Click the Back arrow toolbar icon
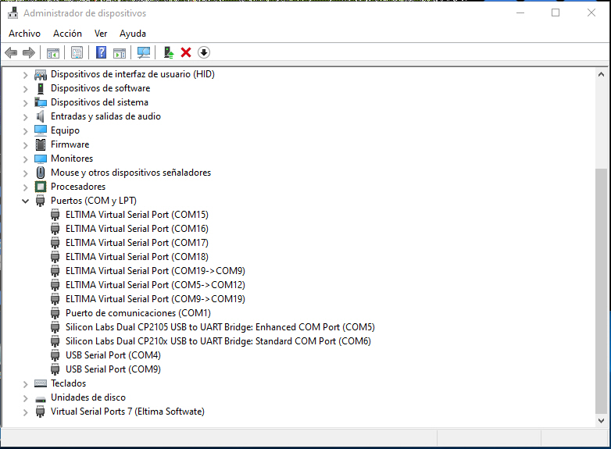Screen dimensions: 611x449 [x=11, y=52]
